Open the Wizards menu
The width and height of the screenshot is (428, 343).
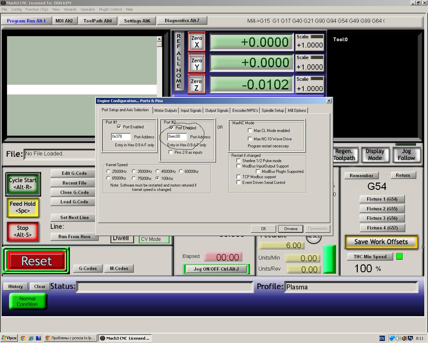click(70, 9)
